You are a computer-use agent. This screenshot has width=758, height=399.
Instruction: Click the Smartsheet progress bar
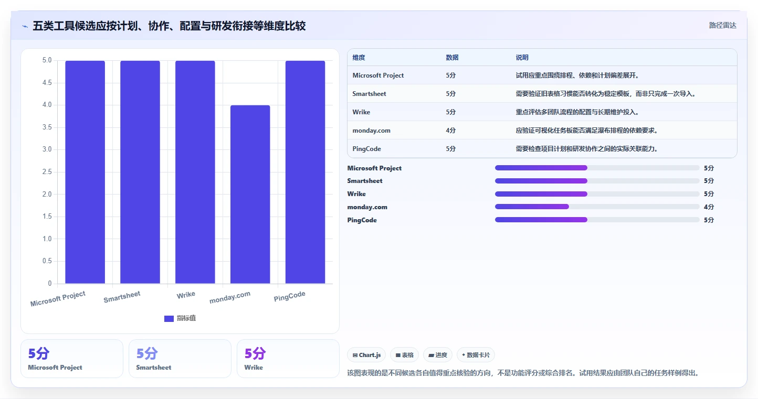pos(597,181)
